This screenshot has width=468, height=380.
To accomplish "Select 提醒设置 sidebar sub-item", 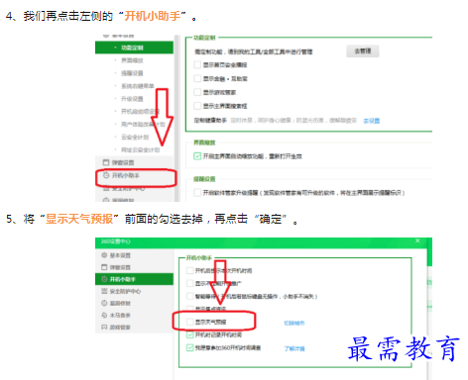I will 132,73.
